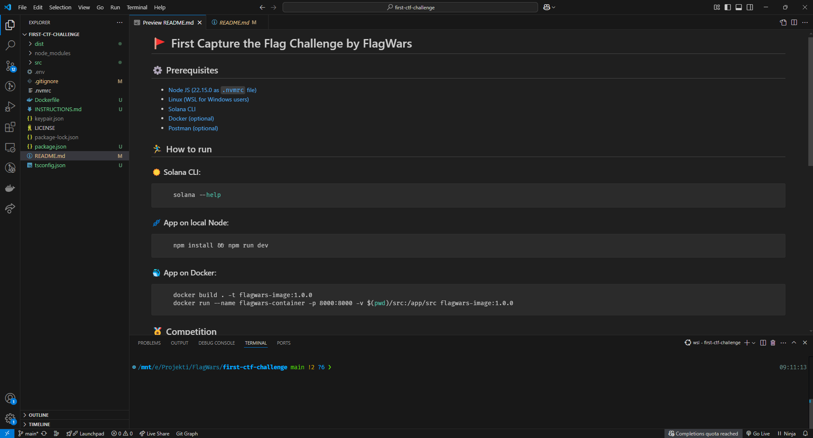Toggle Primary Side Bar visibility
Screen dimensions: 813x438
click(x=728, y=7)
